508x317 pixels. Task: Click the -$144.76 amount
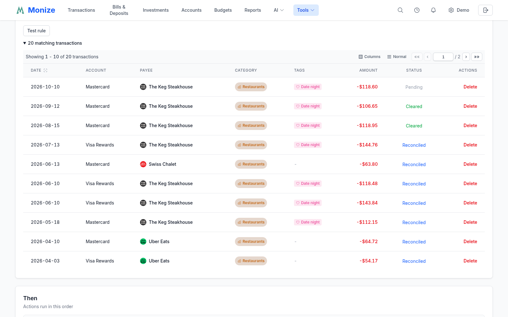pos(367,145)
